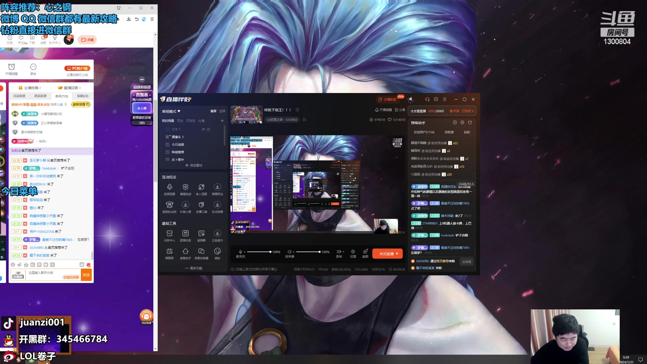
Task: Open dropdown arrow on 关闭直播 button
Action: point(397,254)
